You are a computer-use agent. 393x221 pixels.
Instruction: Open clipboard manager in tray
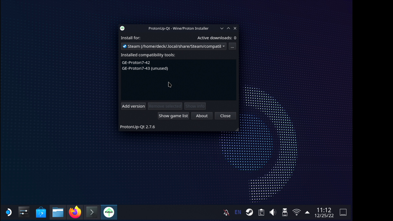tap(261, 212)
